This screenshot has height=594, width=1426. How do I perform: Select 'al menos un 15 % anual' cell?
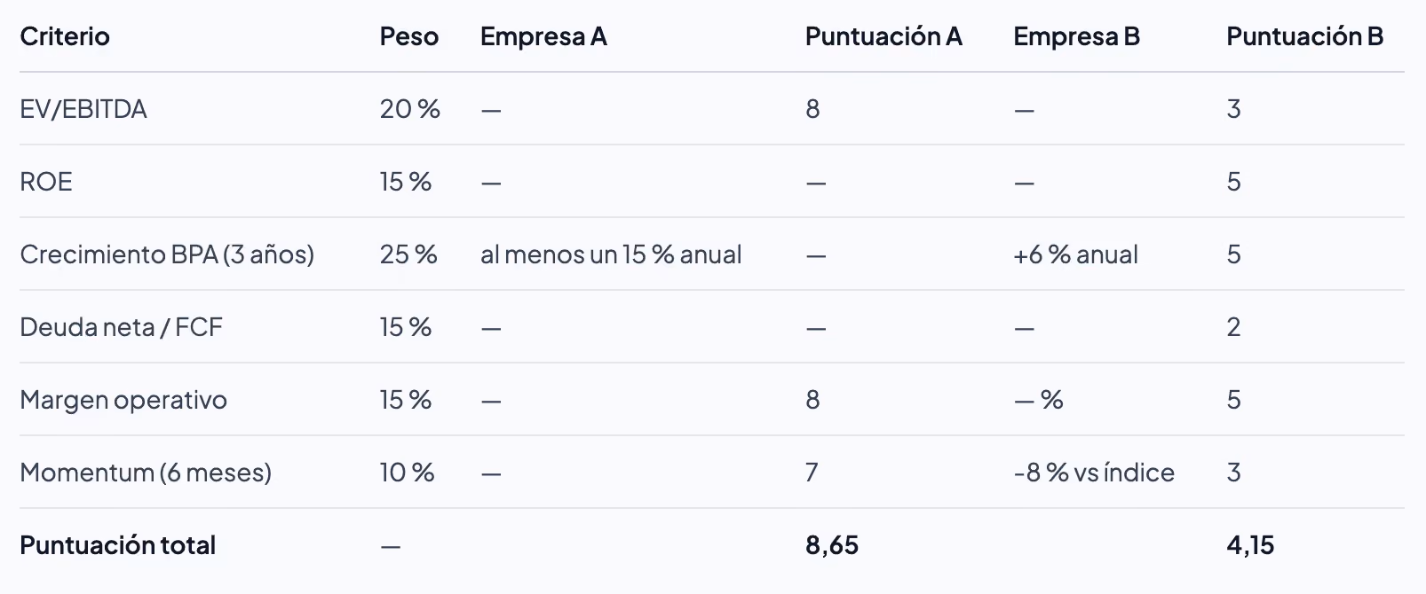point(611,254)
